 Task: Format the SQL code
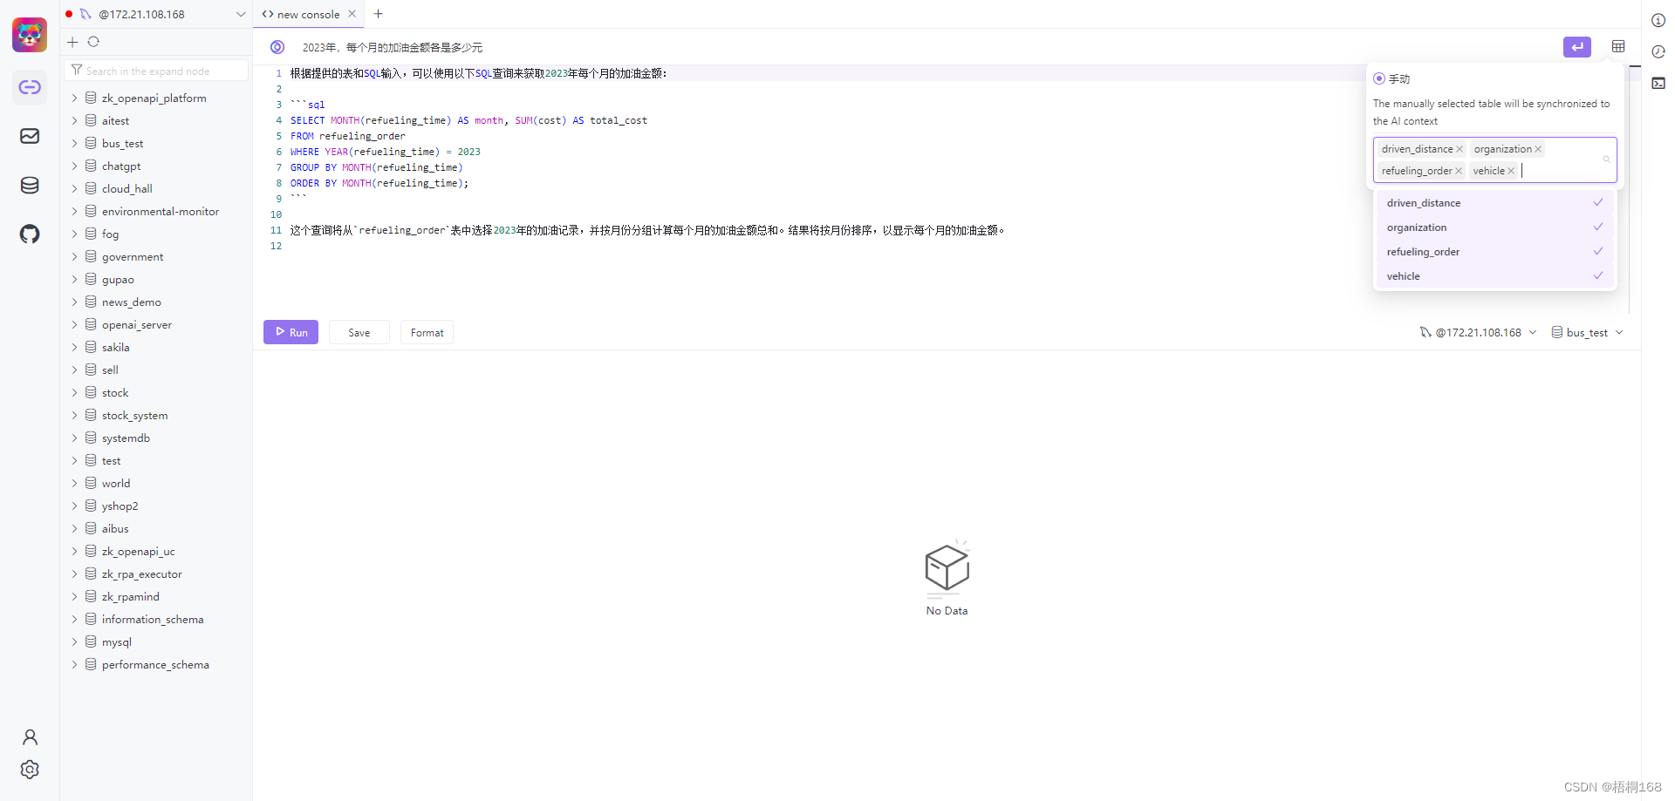[427, 332]
